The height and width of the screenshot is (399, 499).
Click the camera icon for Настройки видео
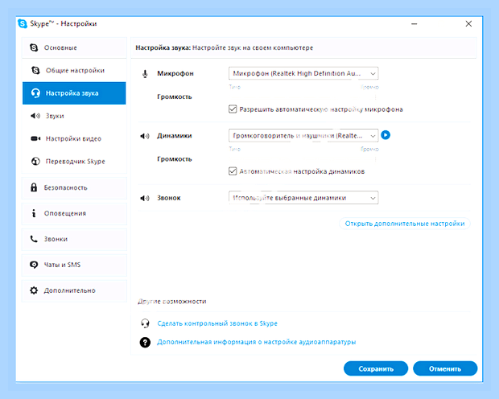coord(35,138)
